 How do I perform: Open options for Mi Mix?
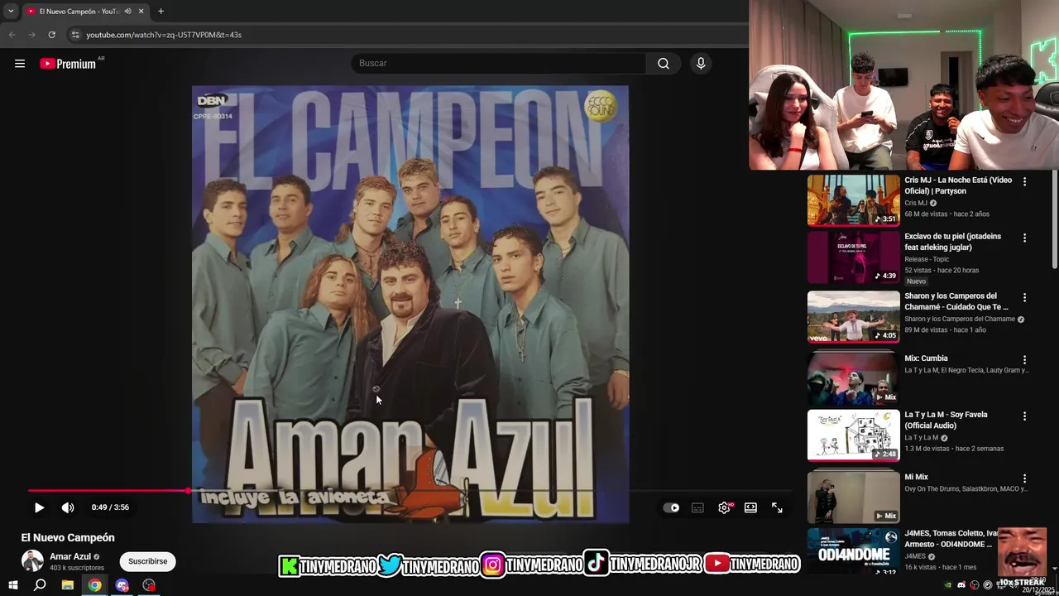(1024, 478)
